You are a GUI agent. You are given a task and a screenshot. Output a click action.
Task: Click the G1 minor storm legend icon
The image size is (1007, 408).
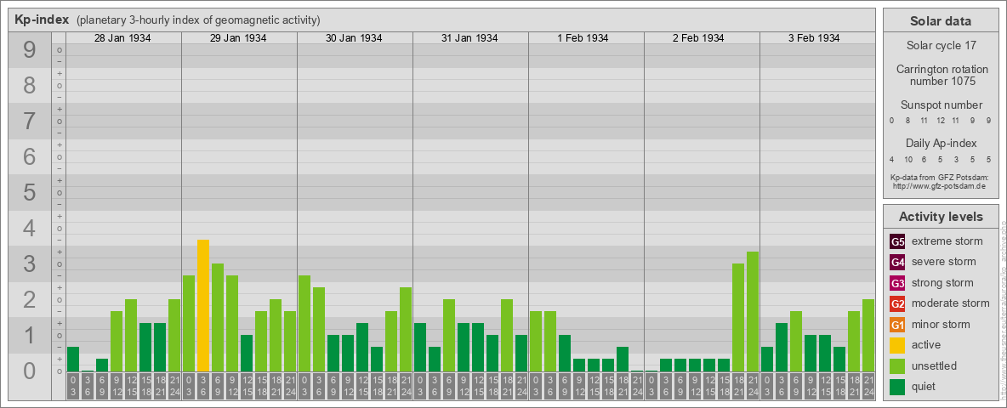click(898, 324)
